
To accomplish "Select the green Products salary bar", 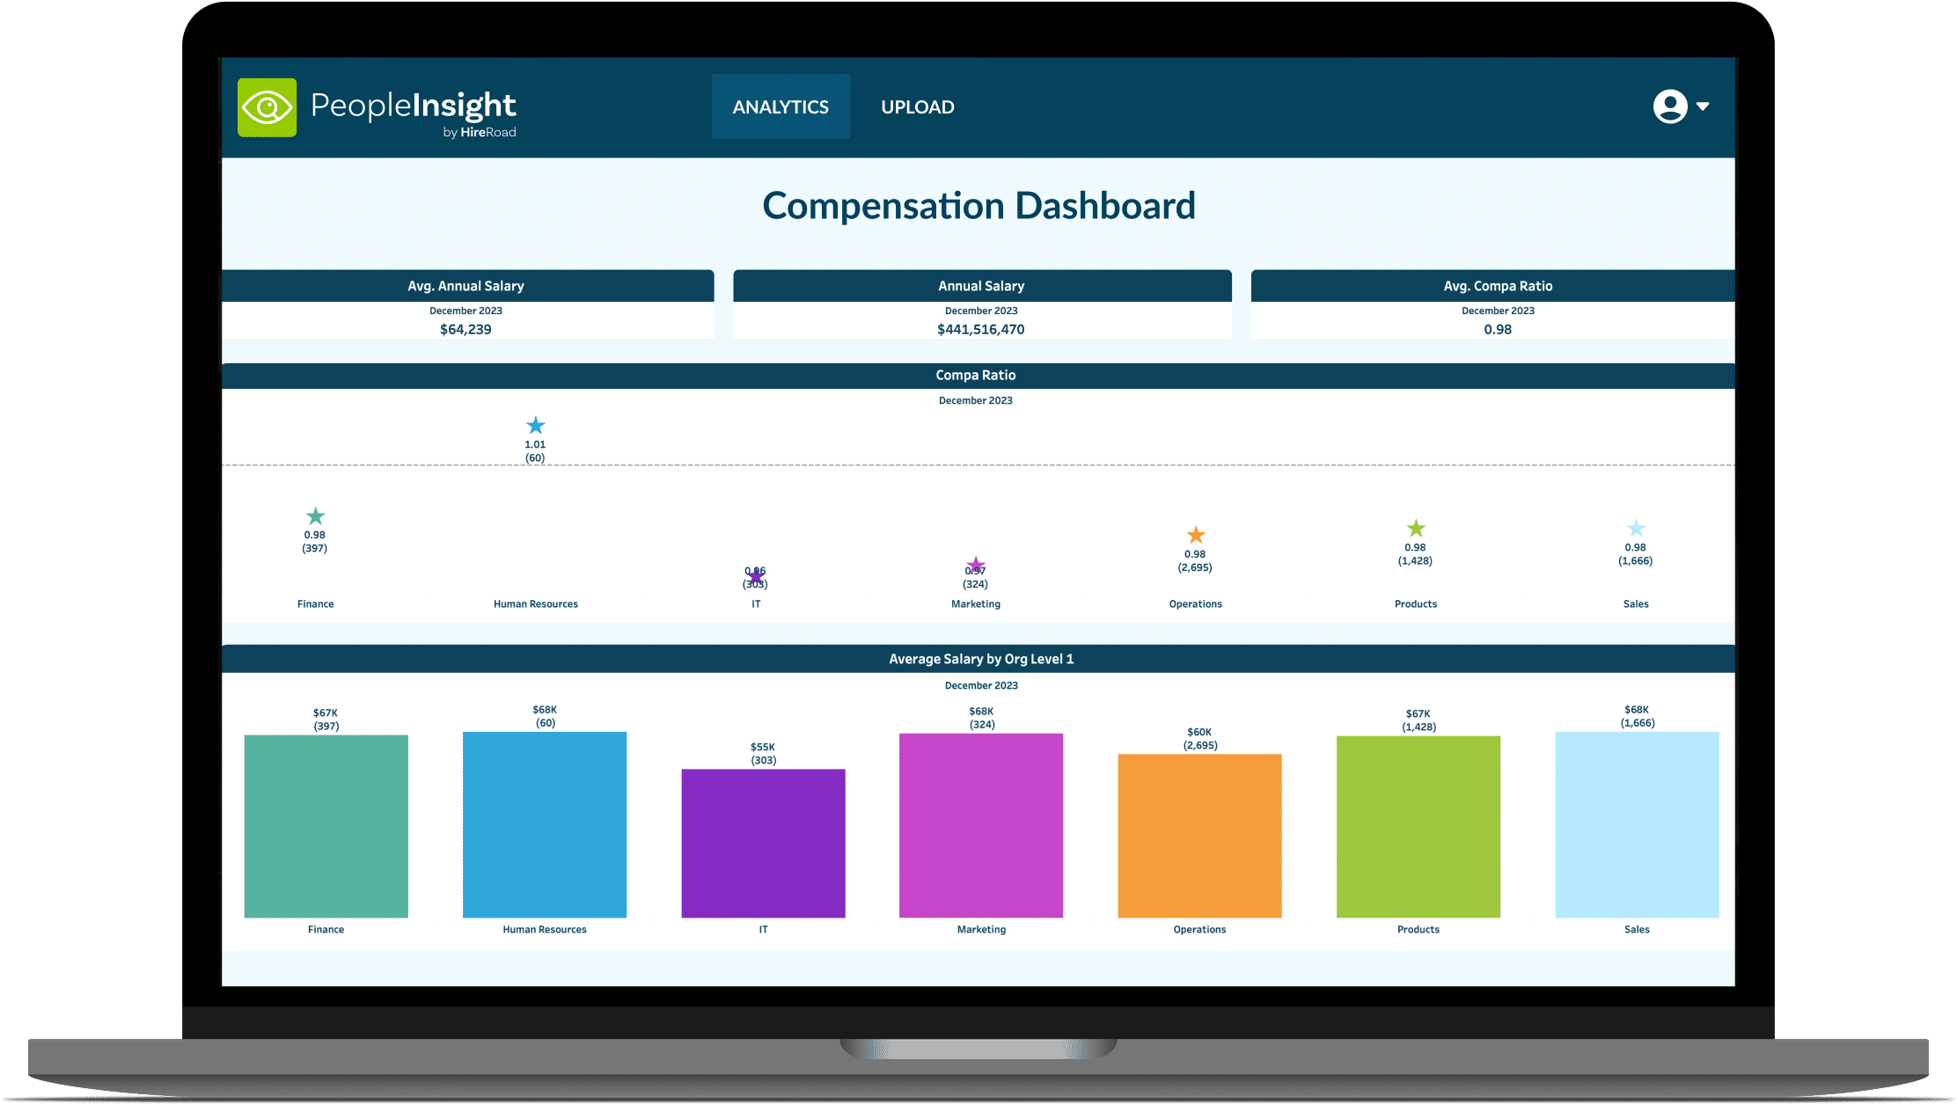I will click(x=1418, y=827).
